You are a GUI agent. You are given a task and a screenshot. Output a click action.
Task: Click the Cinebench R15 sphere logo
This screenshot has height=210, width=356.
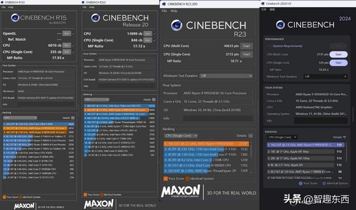(x=15, y=17)
